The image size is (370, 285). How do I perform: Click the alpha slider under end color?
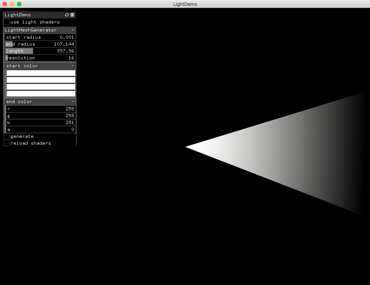40,129
